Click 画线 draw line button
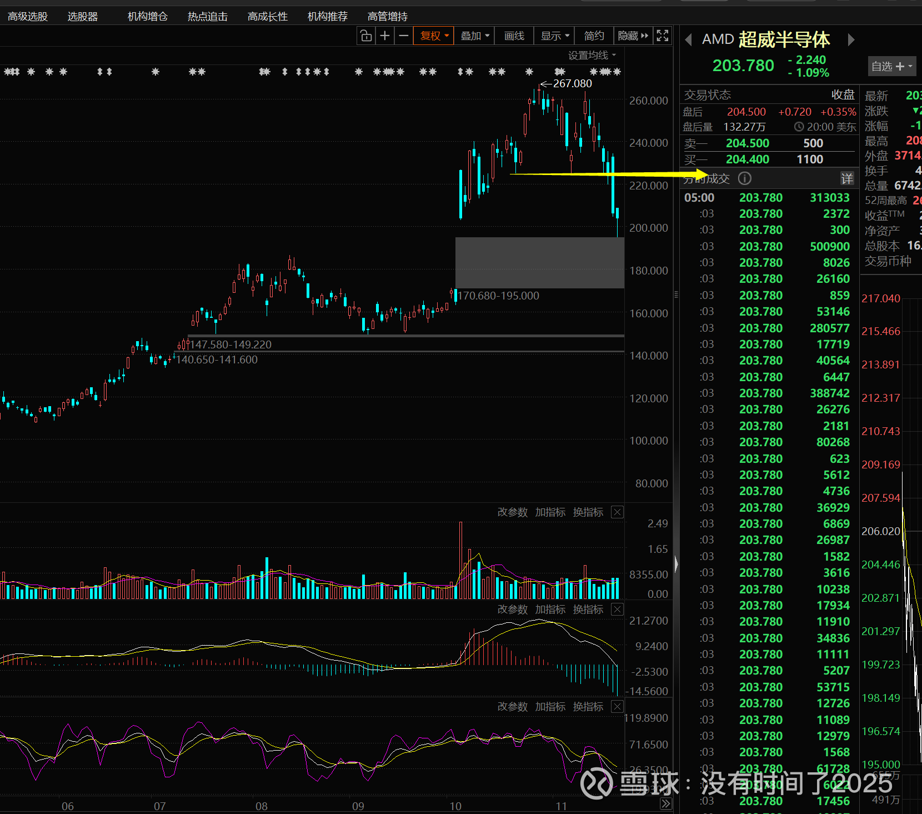The height and width of the screenshot is (814, 922). 514,36
